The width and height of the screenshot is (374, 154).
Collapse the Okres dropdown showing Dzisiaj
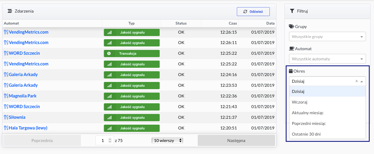click(x=362, y=81)
